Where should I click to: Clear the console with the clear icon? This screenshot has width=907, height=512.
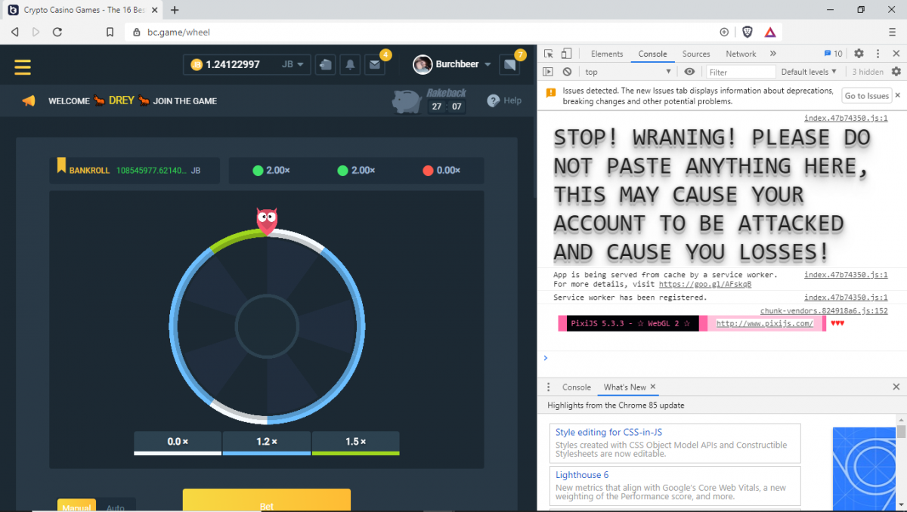coord(567,72)
